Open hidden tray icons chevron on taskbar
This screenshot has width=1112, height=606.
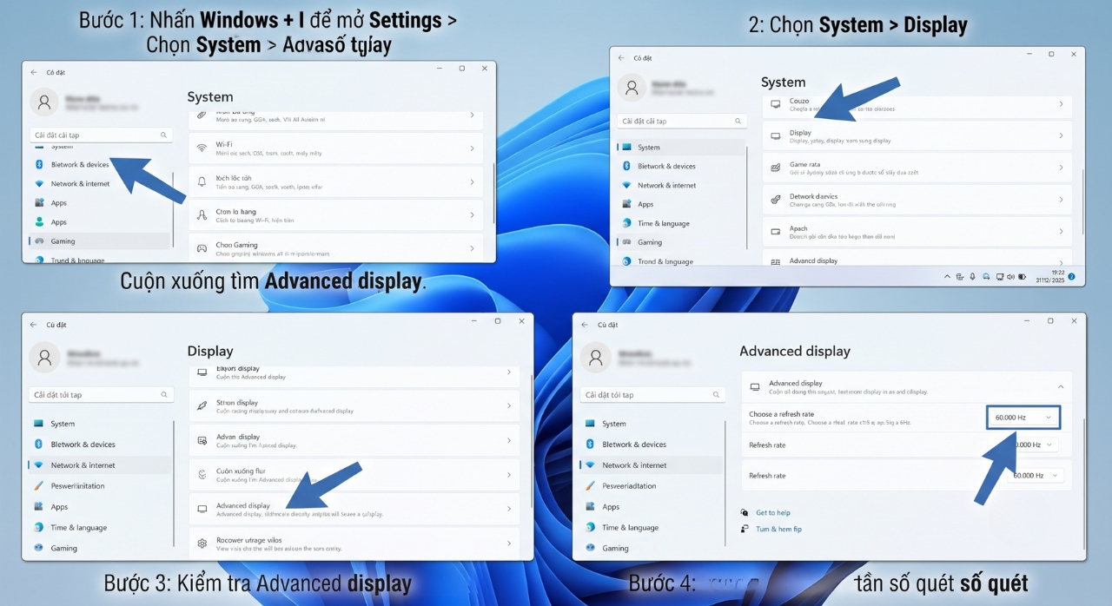click(948, 277)
